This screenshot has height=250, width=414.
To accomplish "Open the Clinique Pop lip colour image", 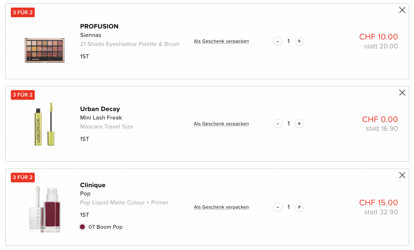I will point(44,209).
